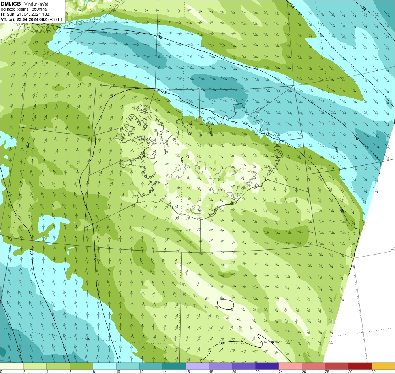
Task: Pick the 4–6 m/s green legend swatch
Action: pyautogui.click(x=58, y=366)
